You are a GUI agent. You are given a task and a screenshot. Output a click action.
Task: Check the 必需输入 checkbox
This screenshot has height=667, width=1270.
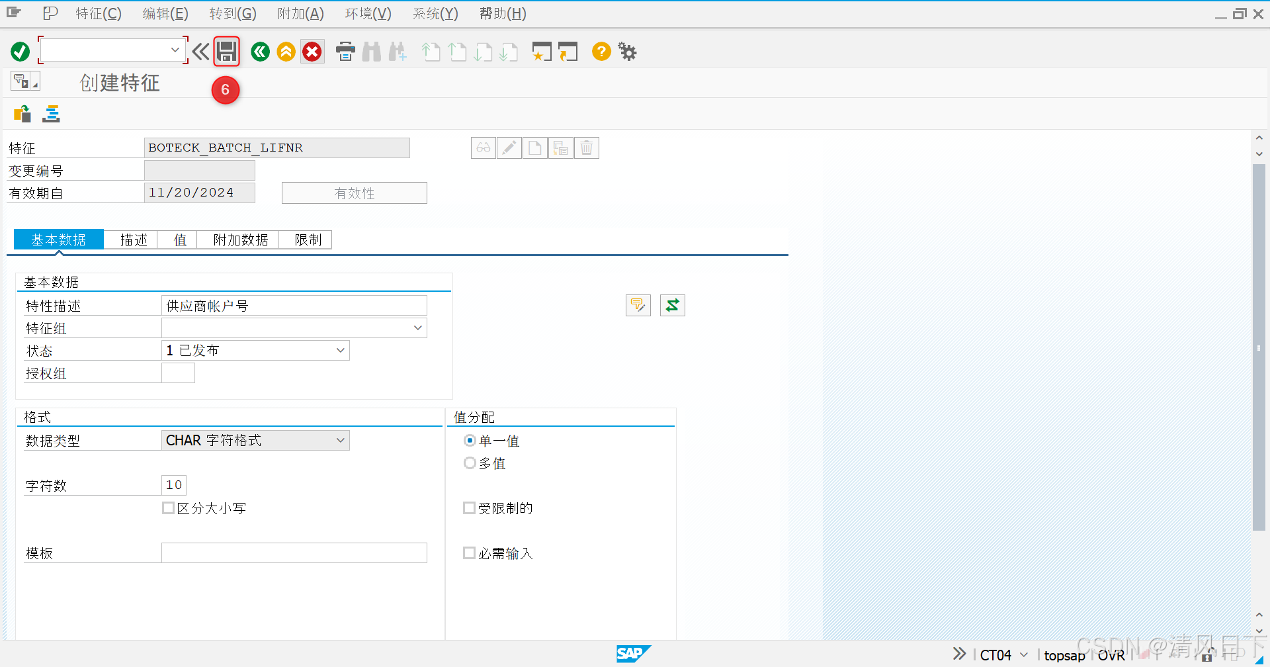[470, 553]
